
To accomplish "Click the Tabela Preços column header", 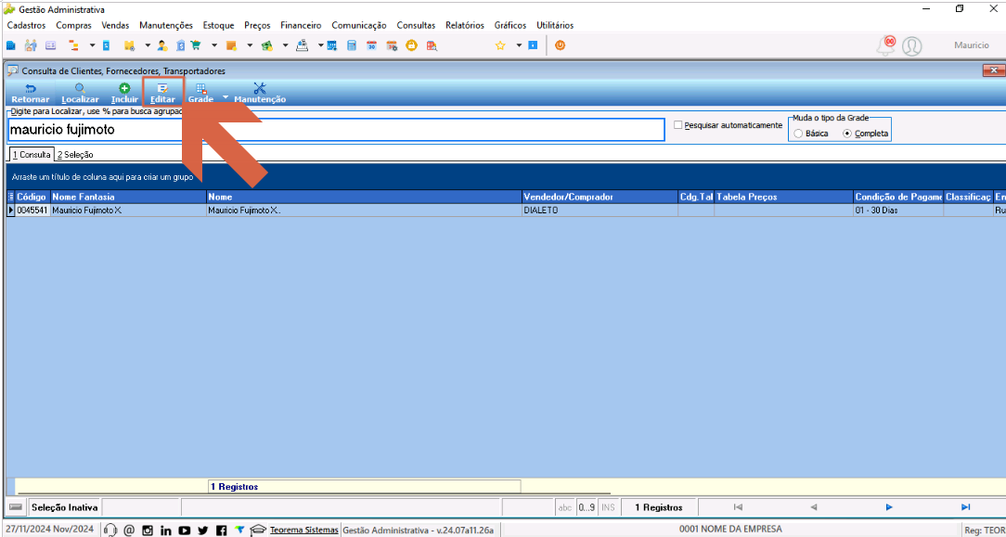I will point(783,197).
